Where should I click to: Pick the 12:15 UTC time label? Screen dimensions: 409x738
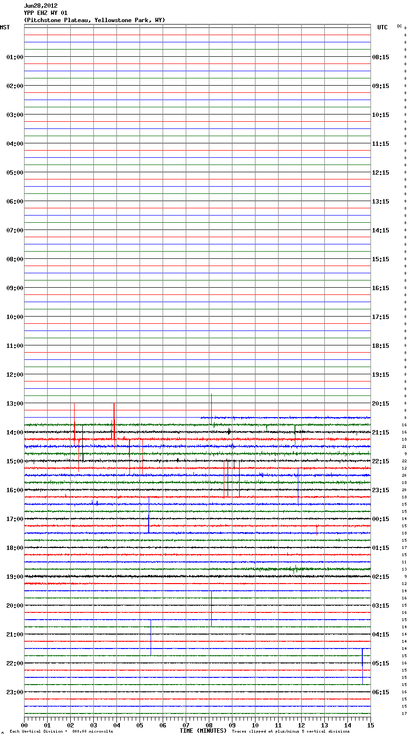[x=381, y=173]
